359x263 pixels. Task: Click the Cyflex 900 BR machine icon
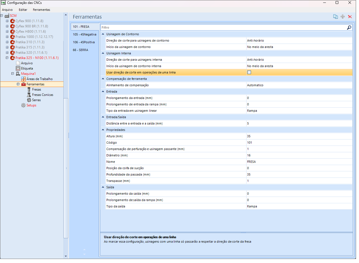click(x=13, y=26)
